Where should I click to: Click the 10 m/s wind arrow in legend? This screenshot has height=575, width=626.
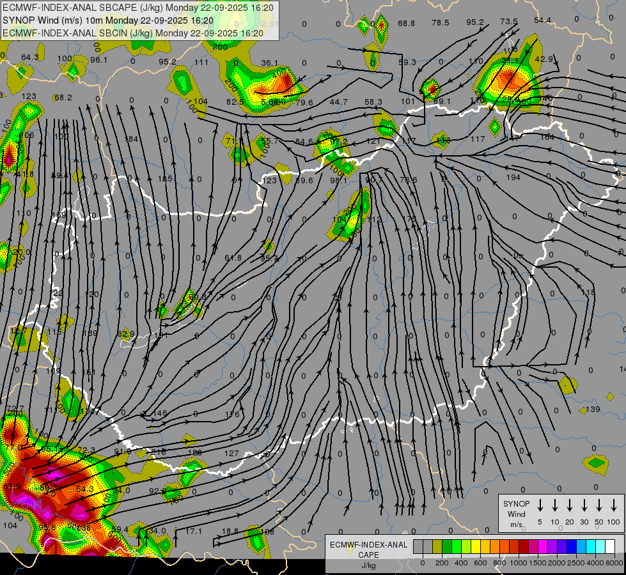tap(554, 505)
